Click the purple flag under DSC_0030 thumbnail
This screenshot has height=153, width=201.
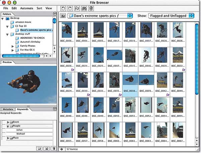(88, 95)
